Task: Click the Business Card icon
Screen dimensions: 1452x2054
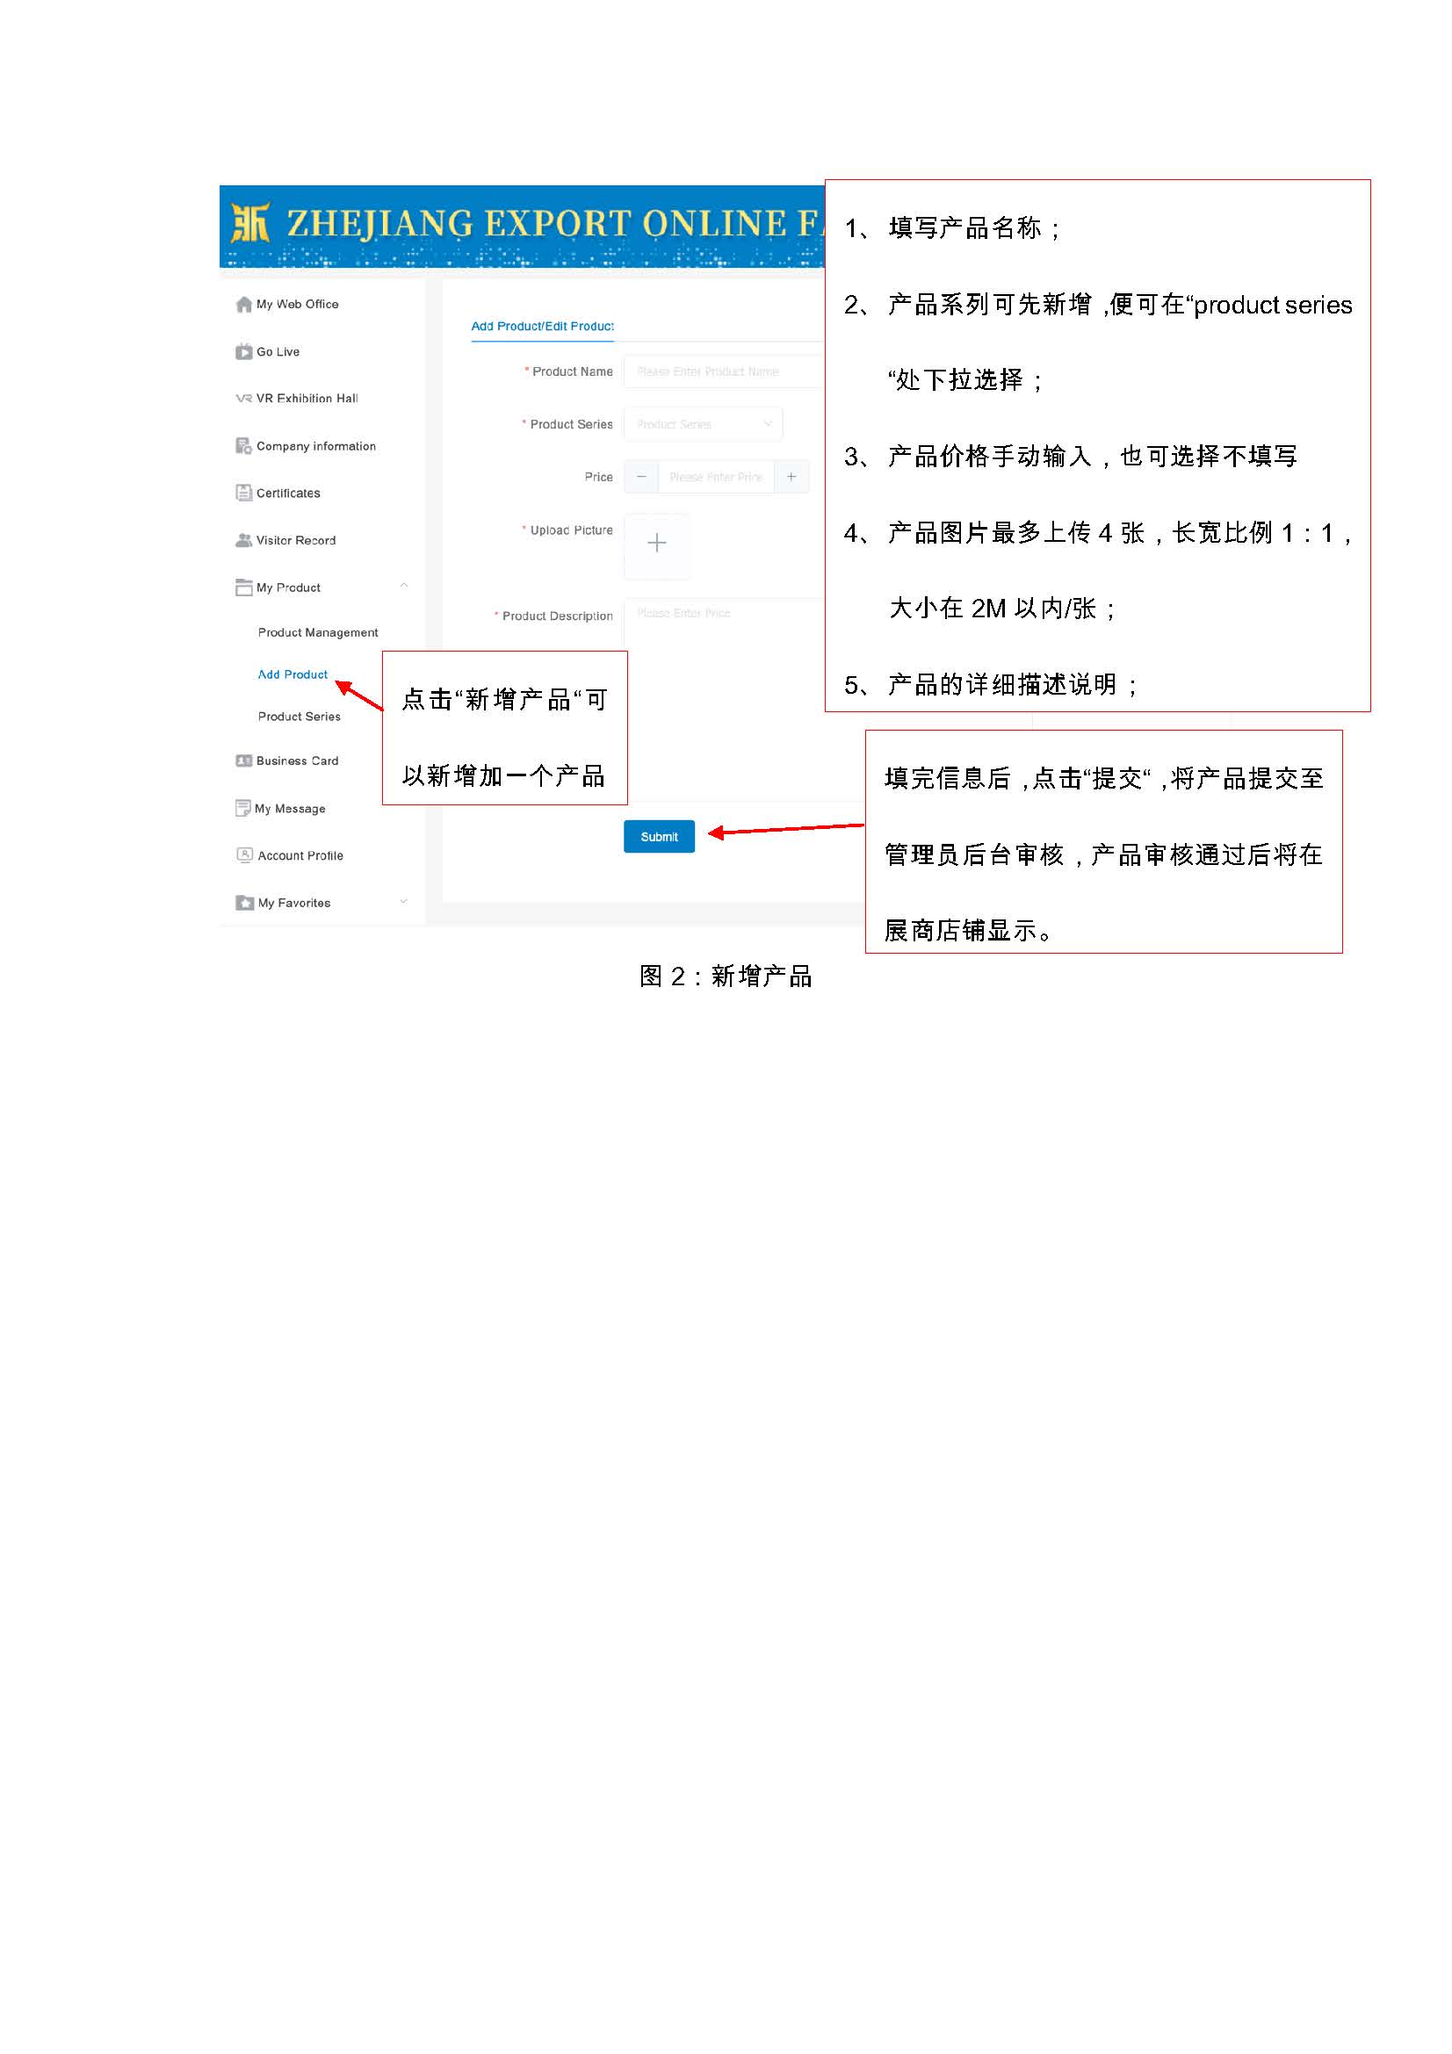Action: coord(243,760)
